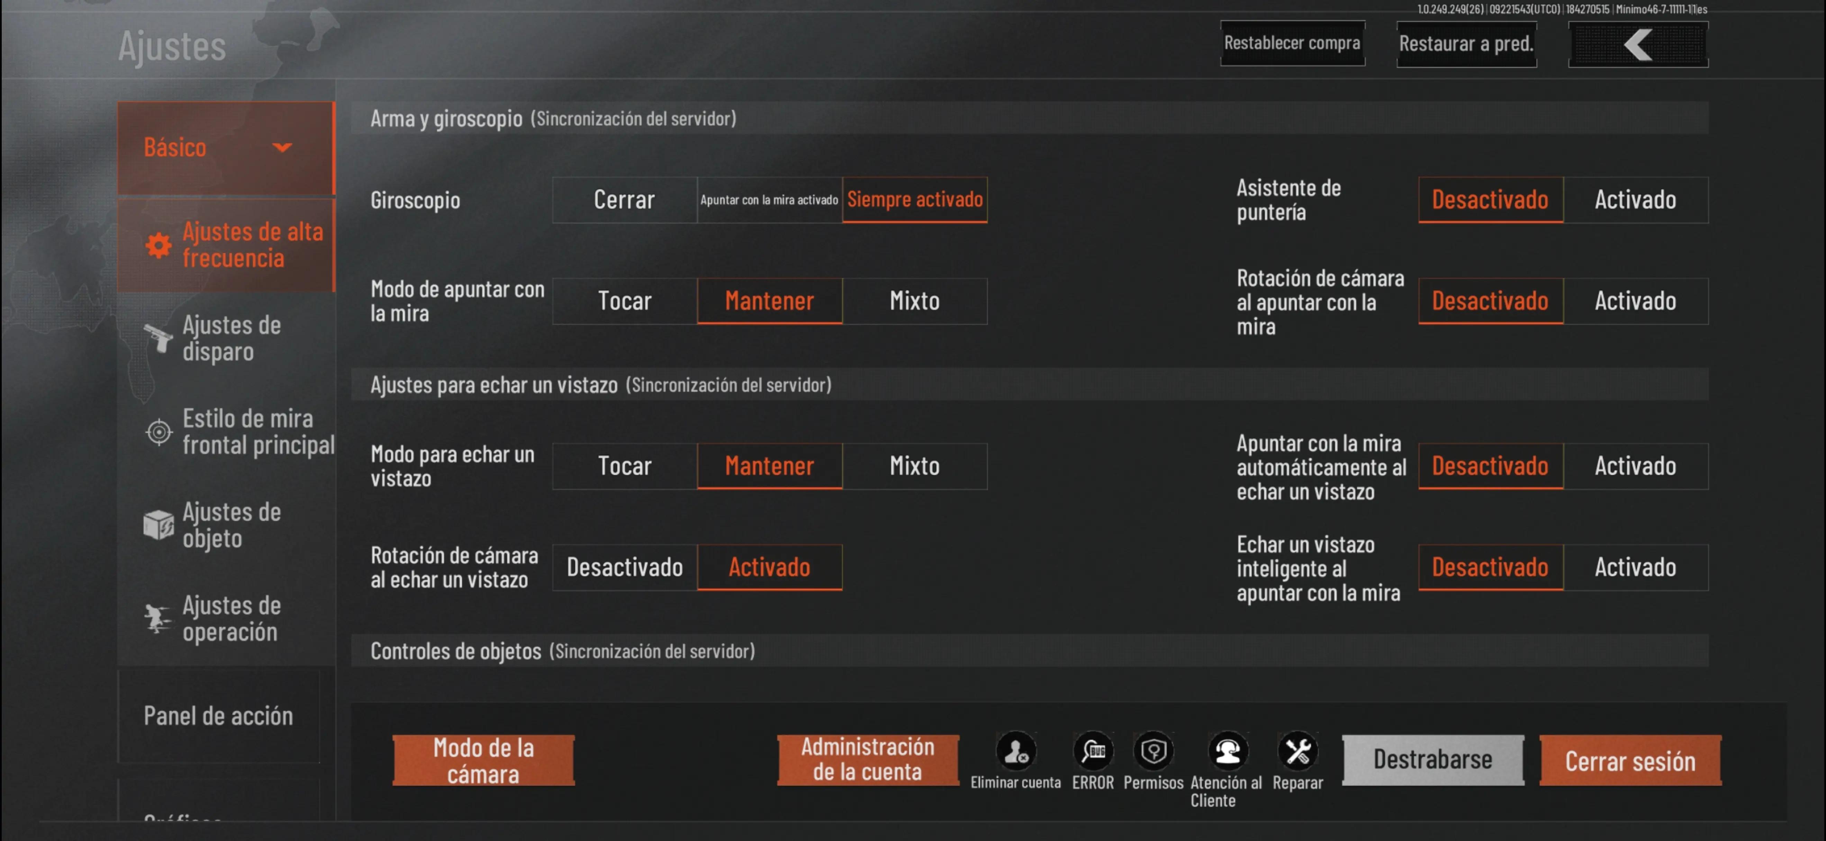The width and height of the screenshot is (1826, 841).
Task: Set Modo de apuntar con la mira to Mantener
Action: (x=770, y=301)
